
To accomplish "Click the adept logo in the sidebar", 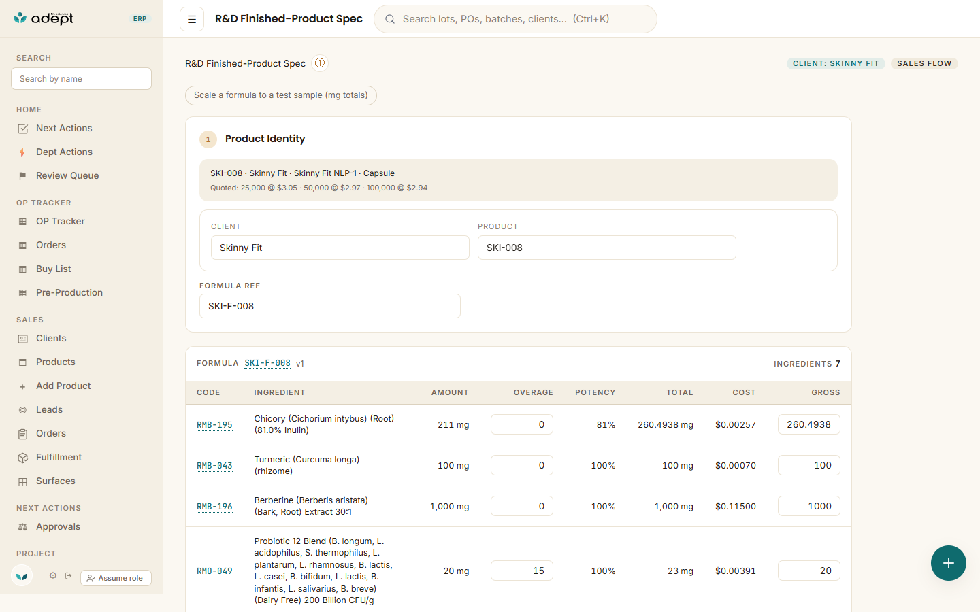I will point(44,18).
